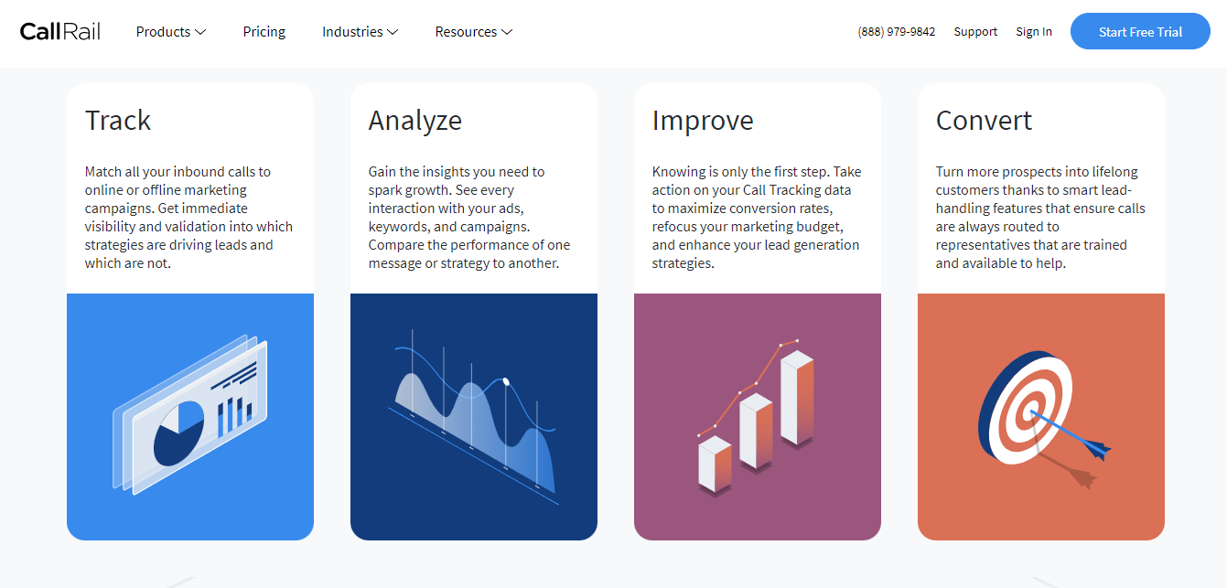The image size is (1227, 588).
Task: Select the Track card heading
Action: [118, 121]
